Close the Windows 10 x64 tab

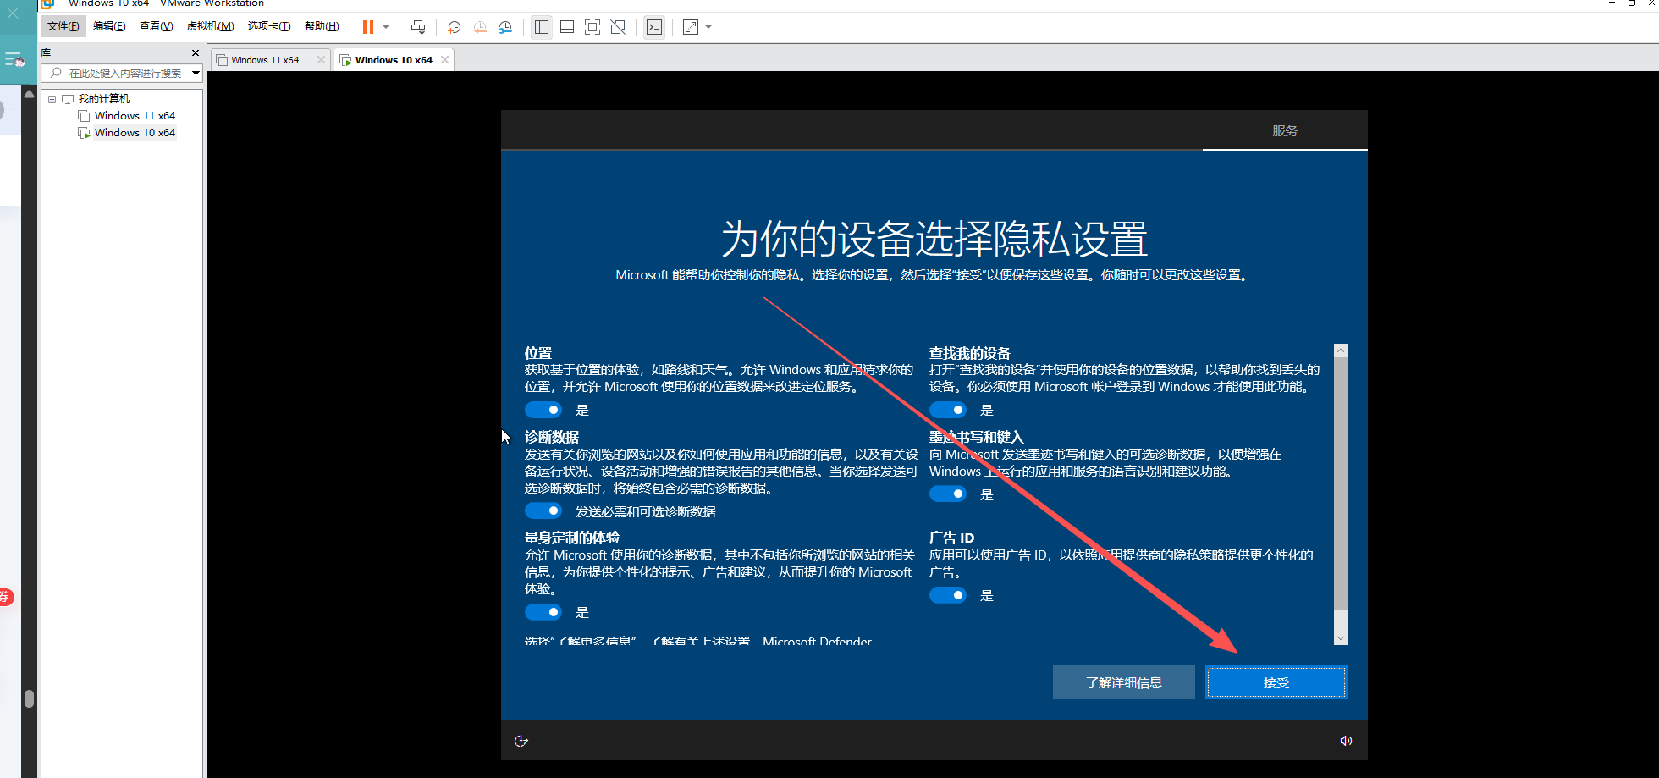444,60
